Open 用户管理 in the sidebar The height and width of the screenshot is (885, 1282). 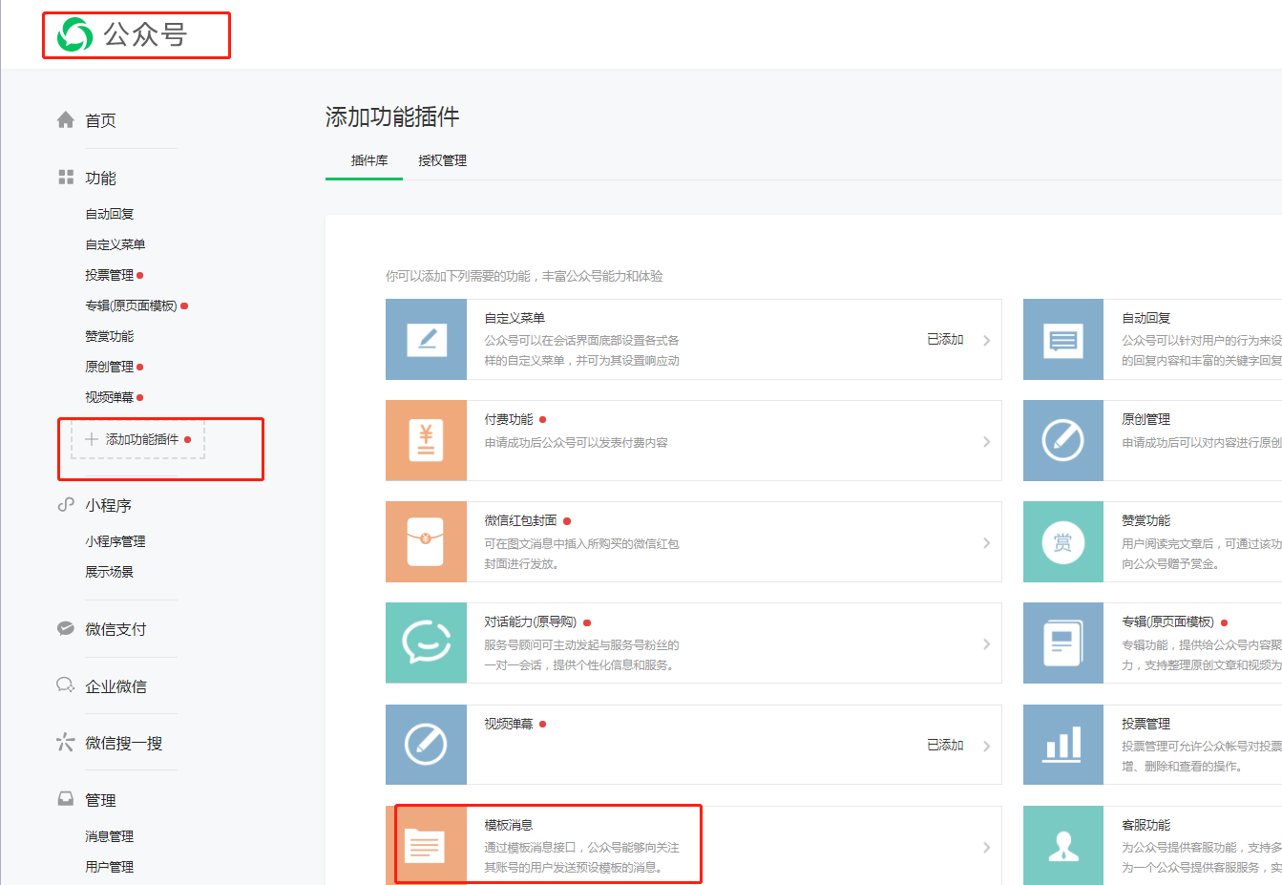[110, 867]
